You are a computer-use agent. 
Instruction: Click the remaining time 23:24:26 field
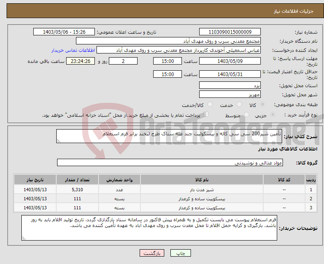pyautogui.click(x=80, y=61)
